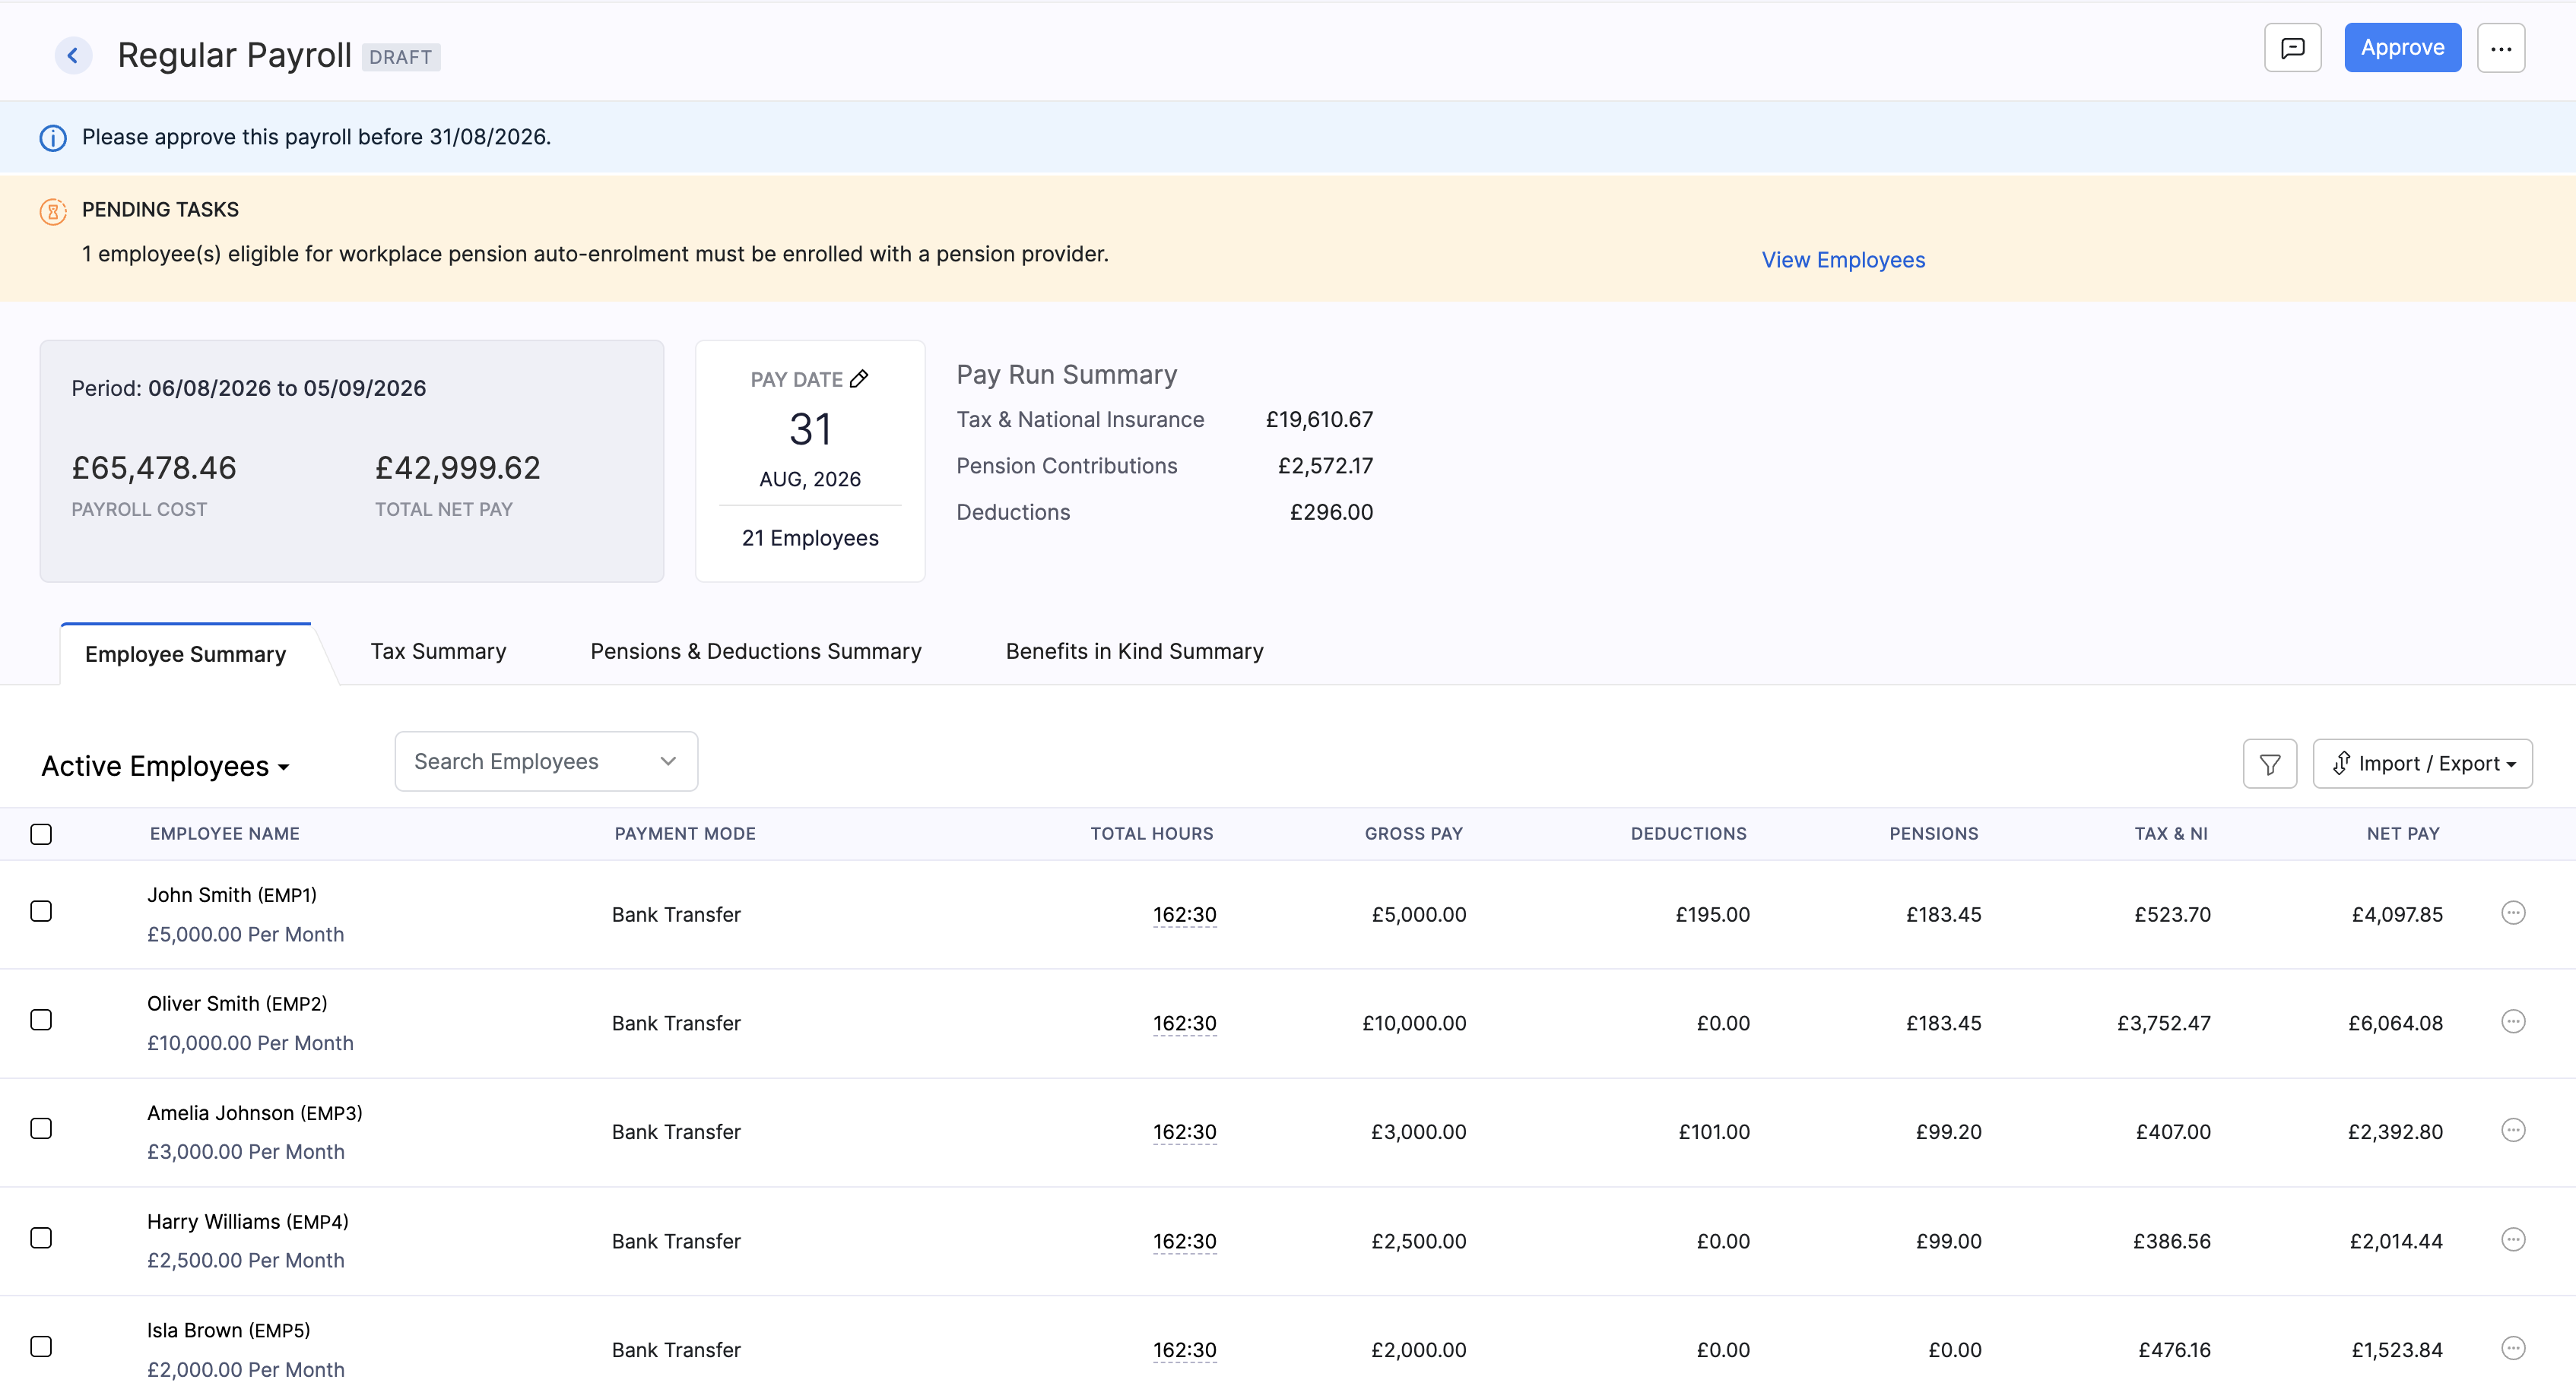Open the three-dot more options menu

2501,48
